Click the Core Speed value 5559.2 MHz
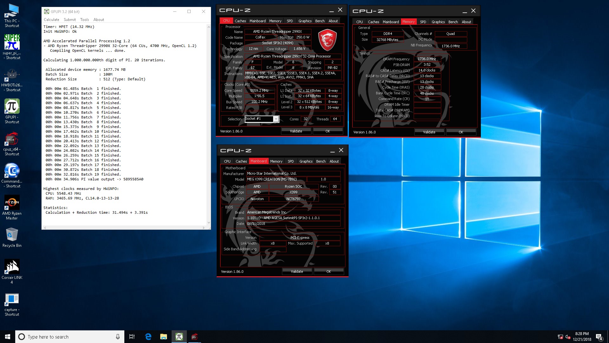The image size is (609, 343). pos(259,91)
